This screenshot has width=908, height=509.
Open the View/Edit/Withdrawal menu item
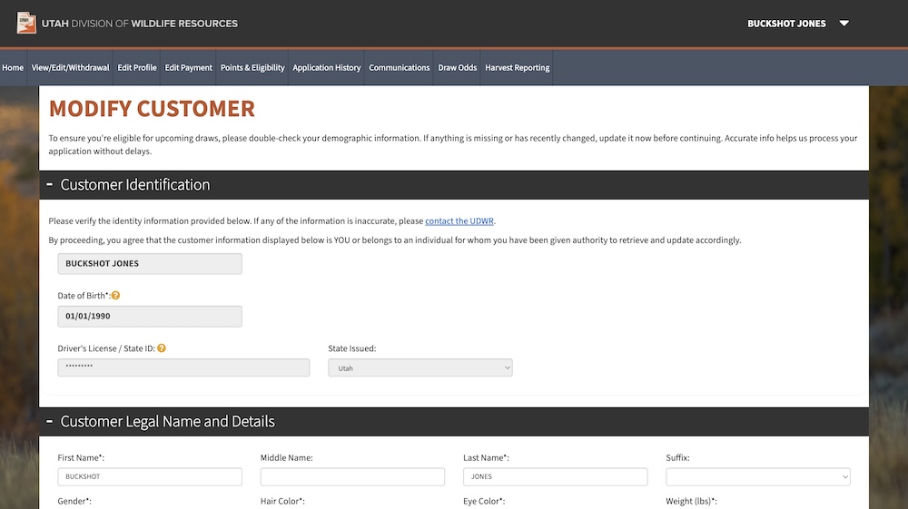point(70,68)
